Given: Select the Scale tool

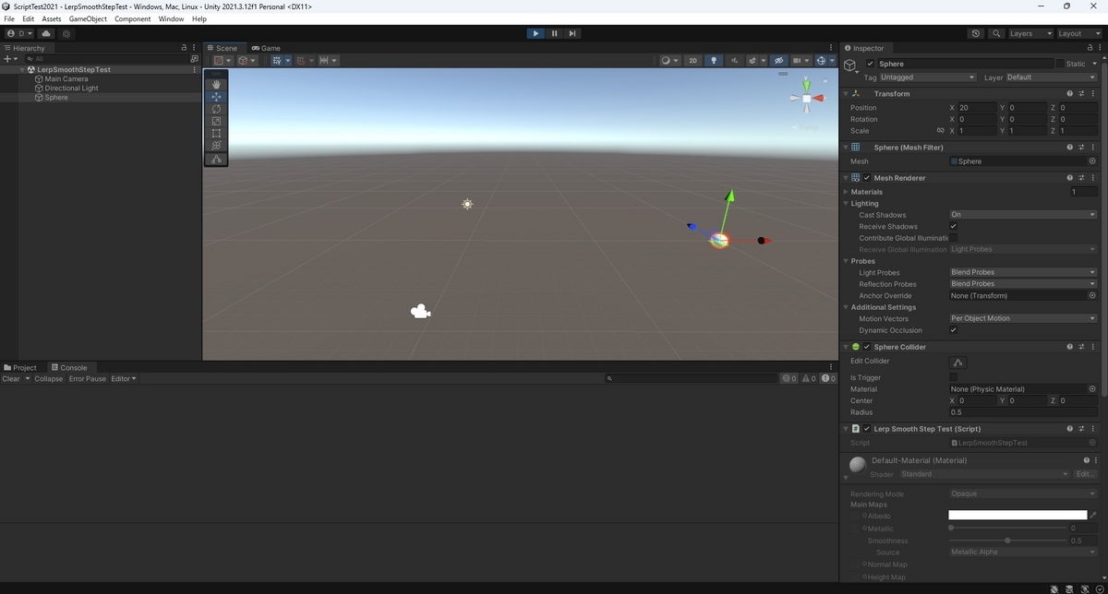Looking at the screenshot, I should point(216,121).
